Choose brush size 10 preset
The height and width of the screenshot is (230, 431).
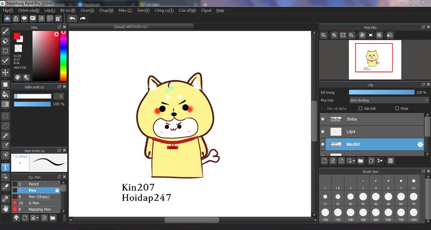click(x=413, y=183)
